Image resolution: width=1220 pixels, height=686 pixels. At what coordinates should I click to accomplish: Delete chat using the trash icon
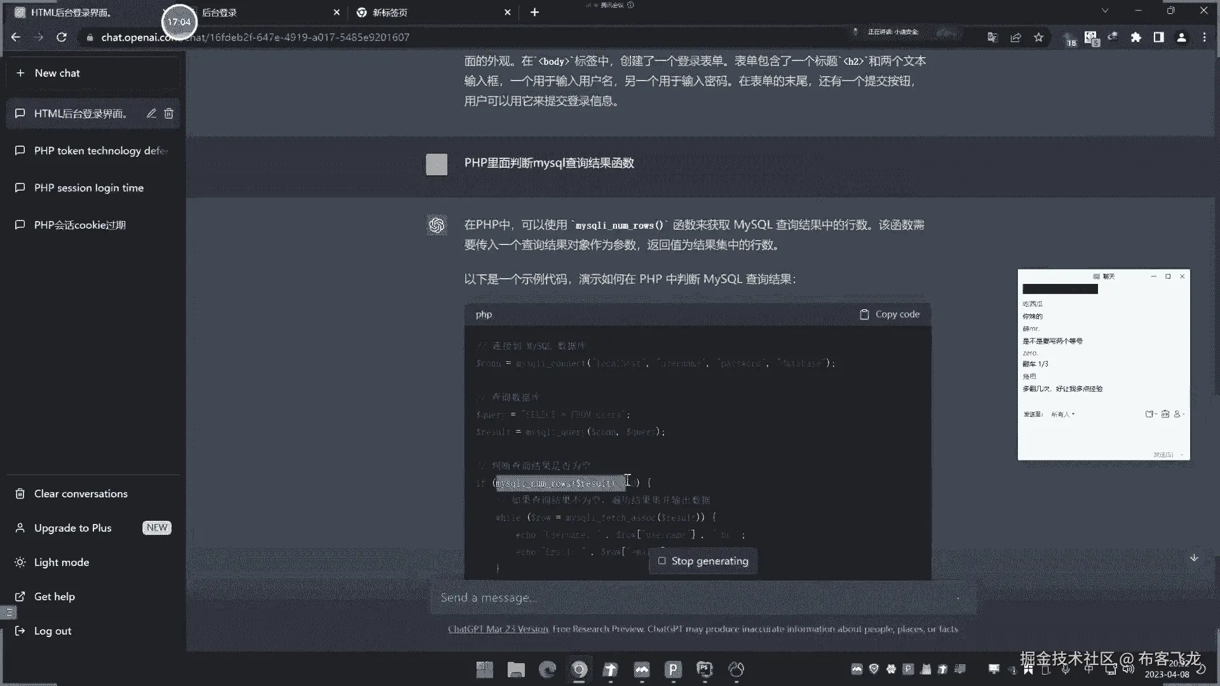coord(168,114)
